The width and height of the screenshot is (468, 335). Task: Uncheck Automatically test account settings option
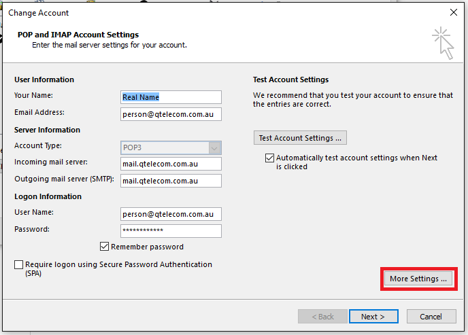[269, 158]
